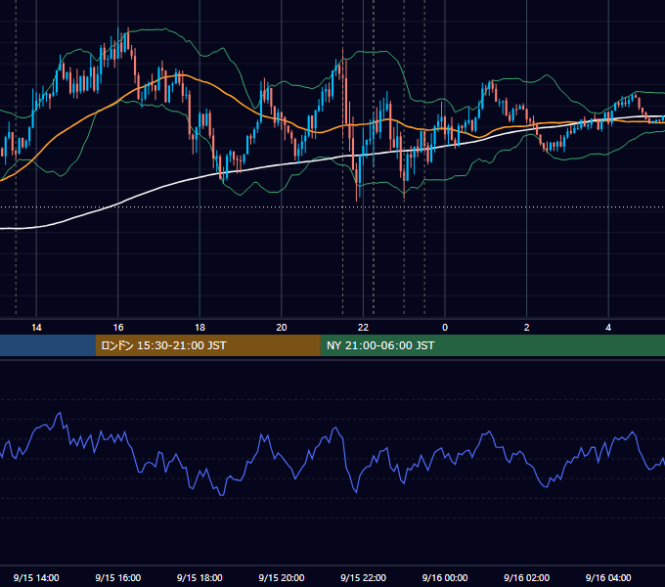Click the 0 hour axis label
Image resolution: width=665 pixels, height=587 pixels.
445,328
